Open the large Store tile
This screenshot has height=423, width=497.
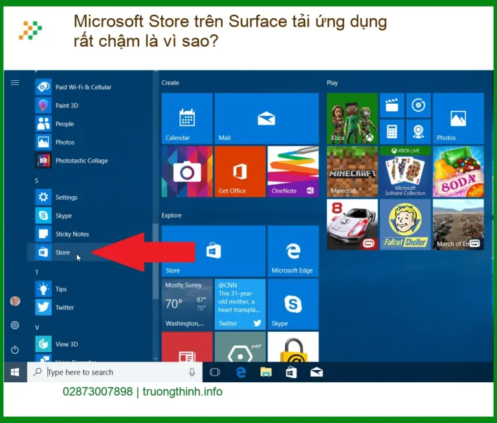tap(214, 251)
